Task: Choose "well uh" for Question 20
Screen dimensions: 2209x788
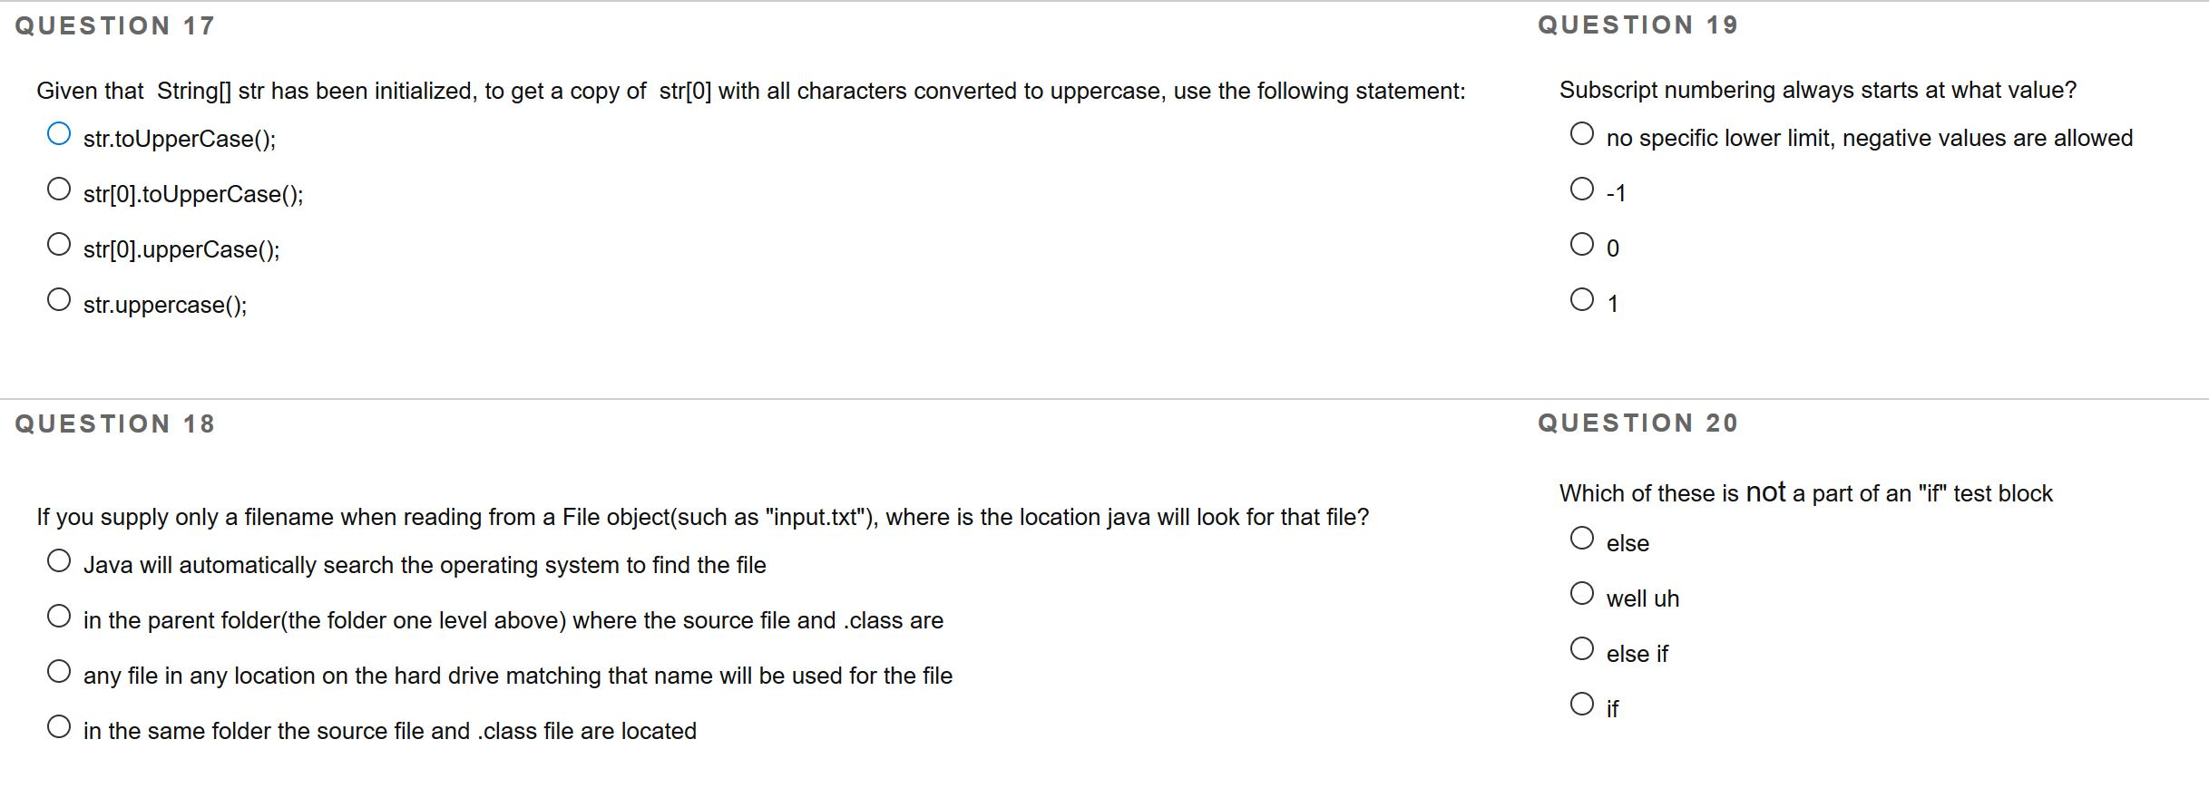Action: pyautogui.click(x=1584, y=592)
